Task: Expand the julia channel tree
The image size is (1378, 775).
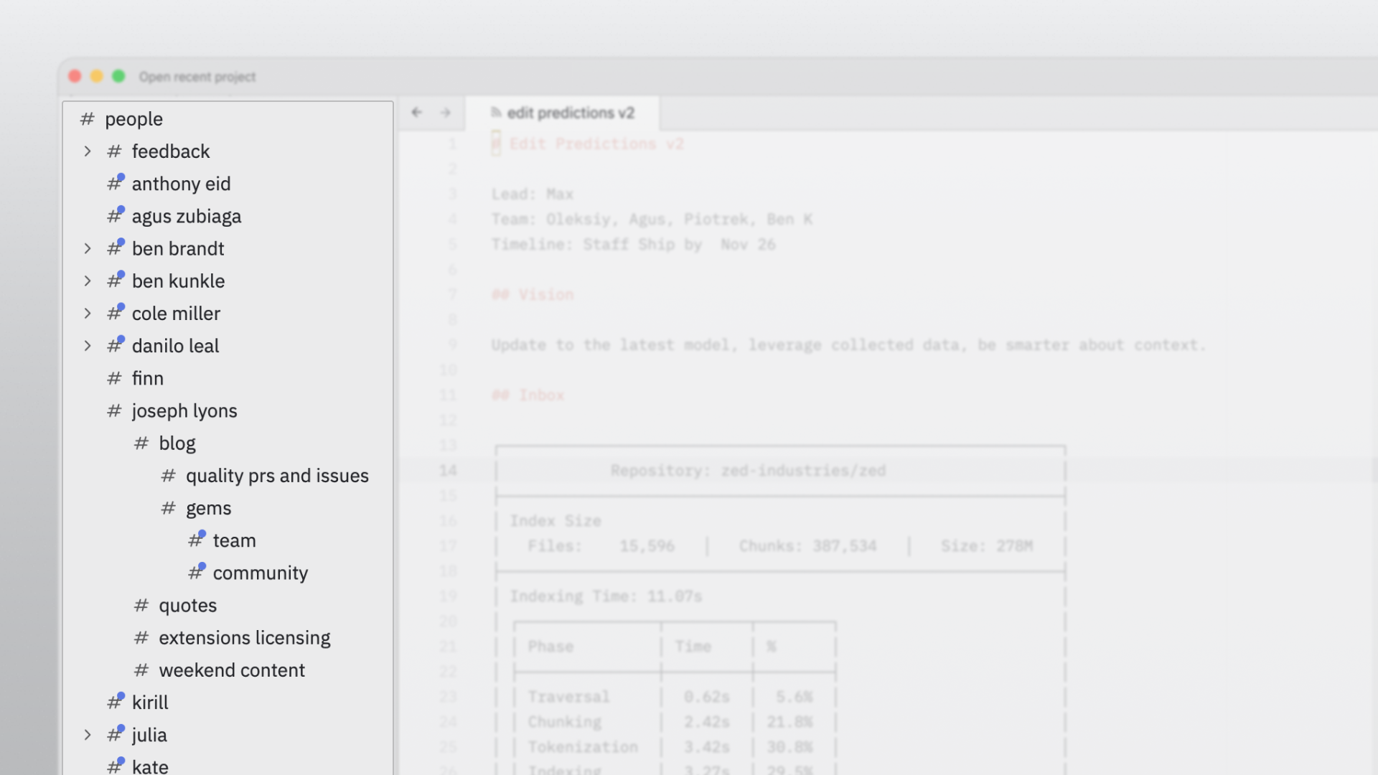Action: point(88,735)
